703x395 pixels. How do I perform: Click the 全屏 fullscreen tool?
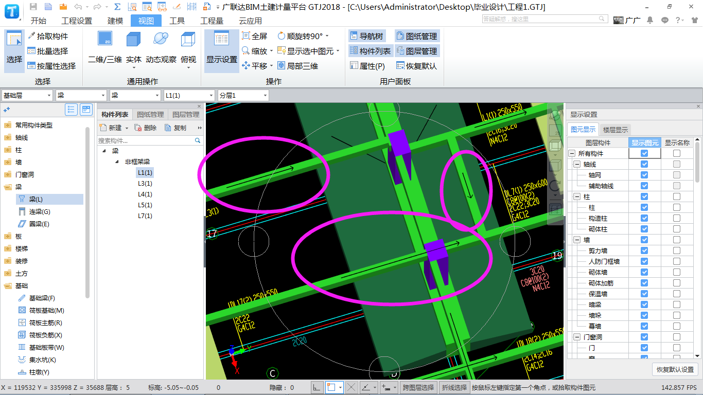tap(255, 36)
